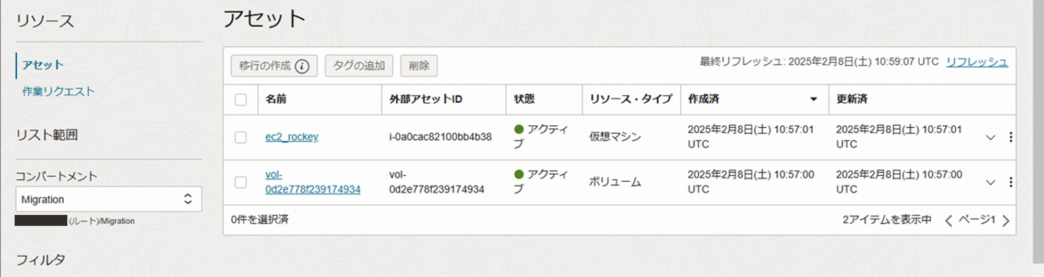Open the ec2_rockey asset link
1044x277 pixels.
click(x=291, y=137)
